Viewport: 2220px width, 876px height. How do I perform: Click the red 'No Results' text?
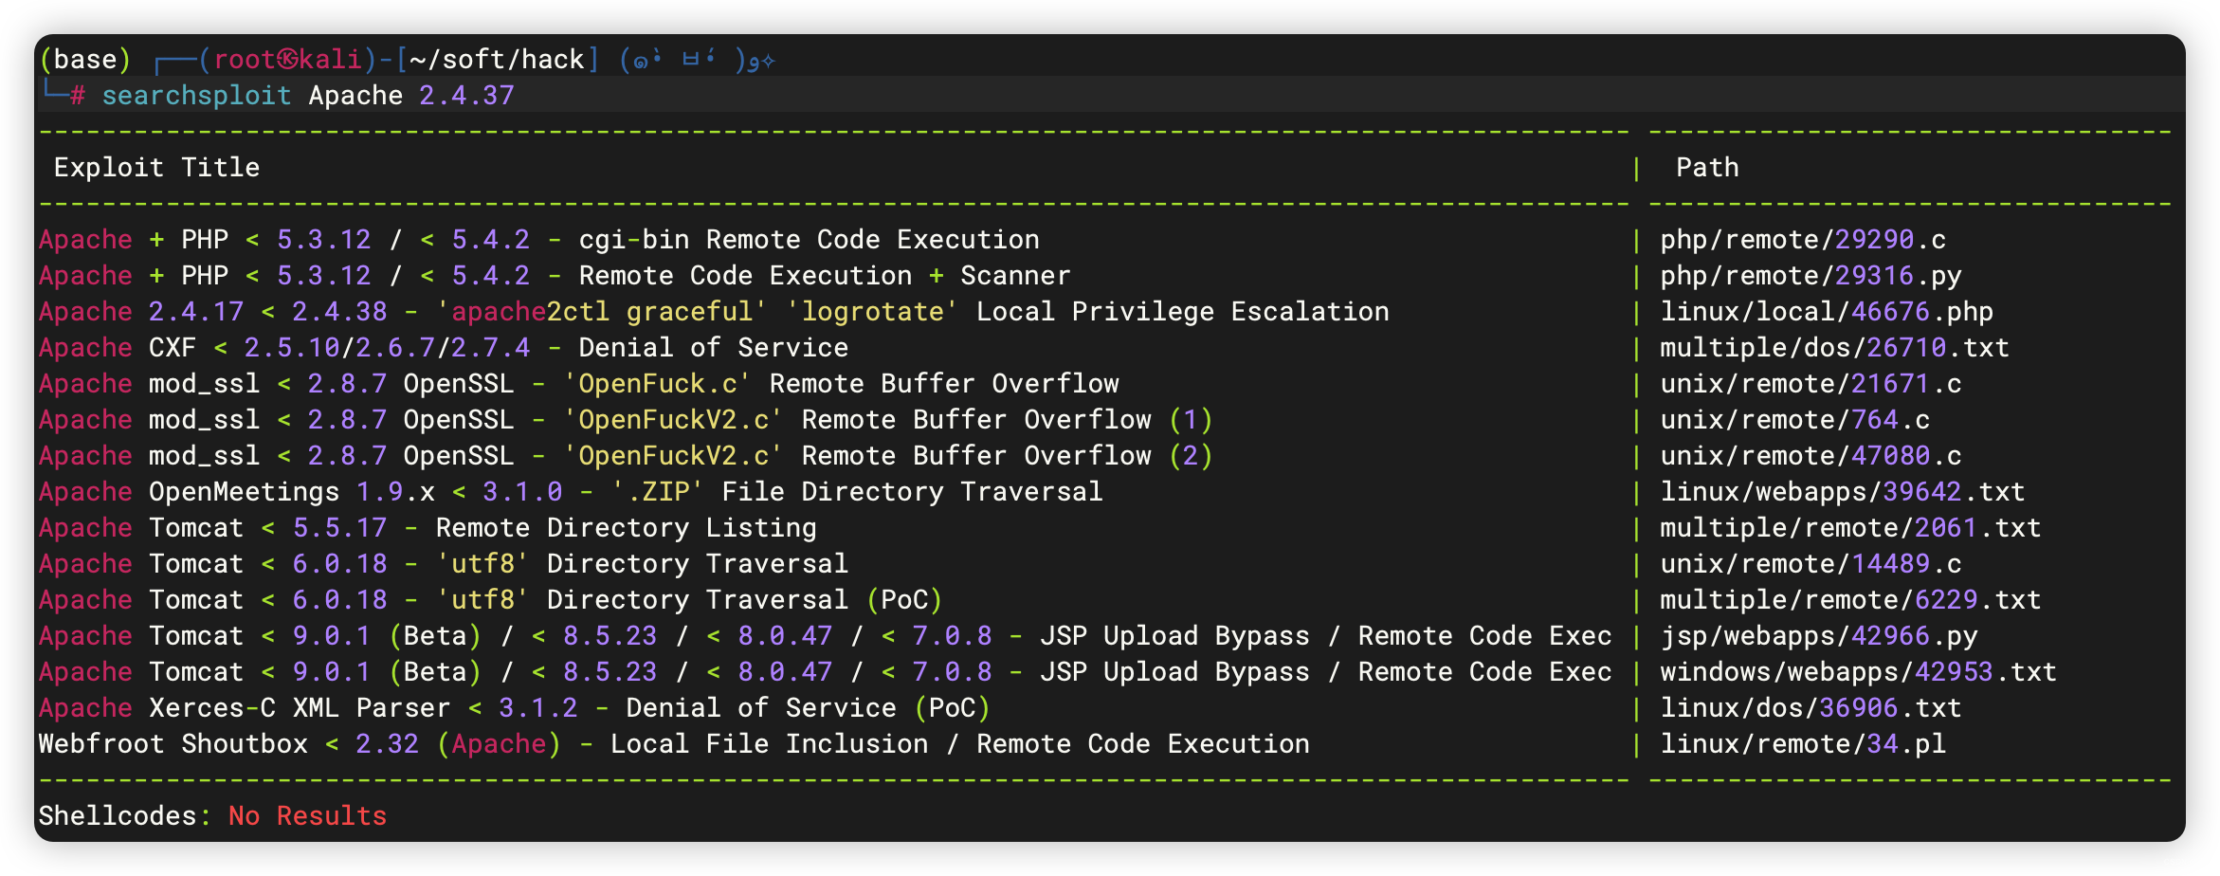(x=308, y=816)
